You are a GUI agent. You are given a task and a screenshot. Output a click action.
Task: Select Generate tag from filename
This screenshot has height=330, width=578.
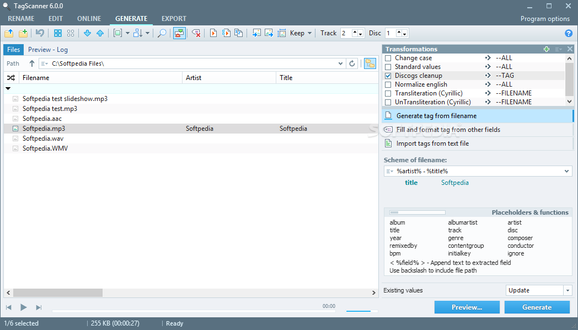[478, 116]
